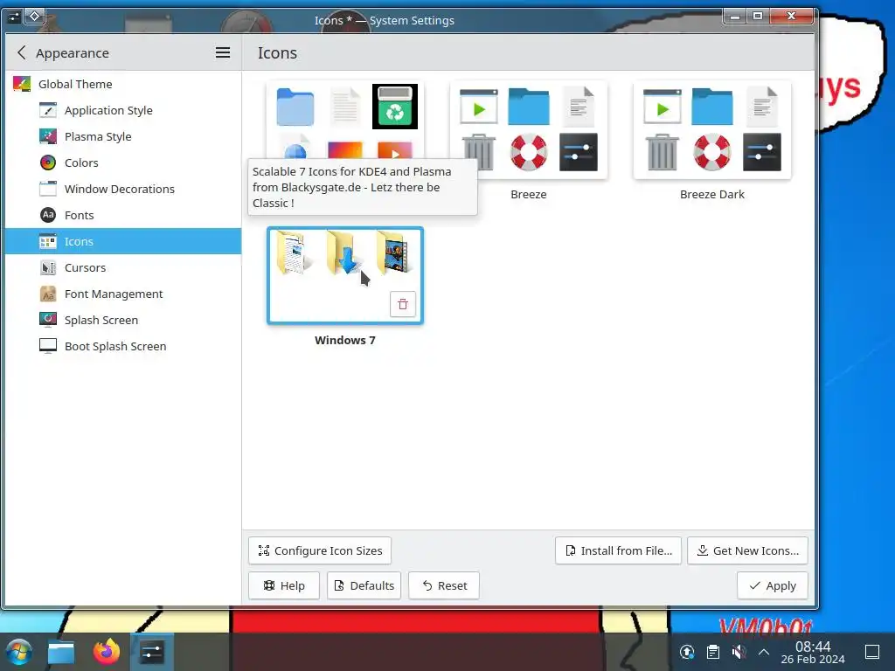Viewport: 895px width, 671px height.
Task: Select the Boot Splash Screen icon
Action: click(48, 346)
